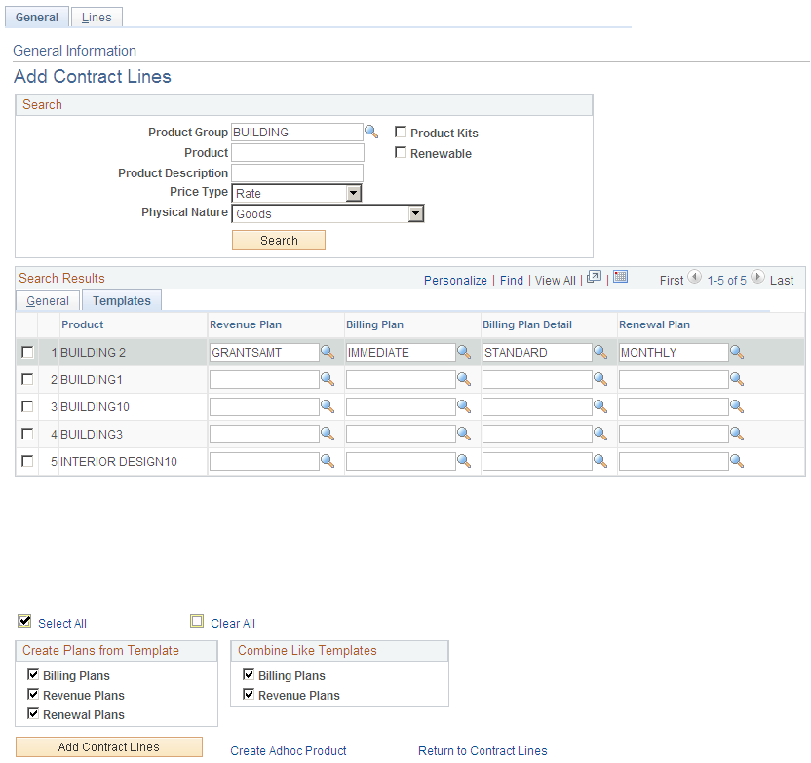Viewport: 811px width, 763px height.
Task: Click the Add Contract Lines button
Action: pos(108,746)
